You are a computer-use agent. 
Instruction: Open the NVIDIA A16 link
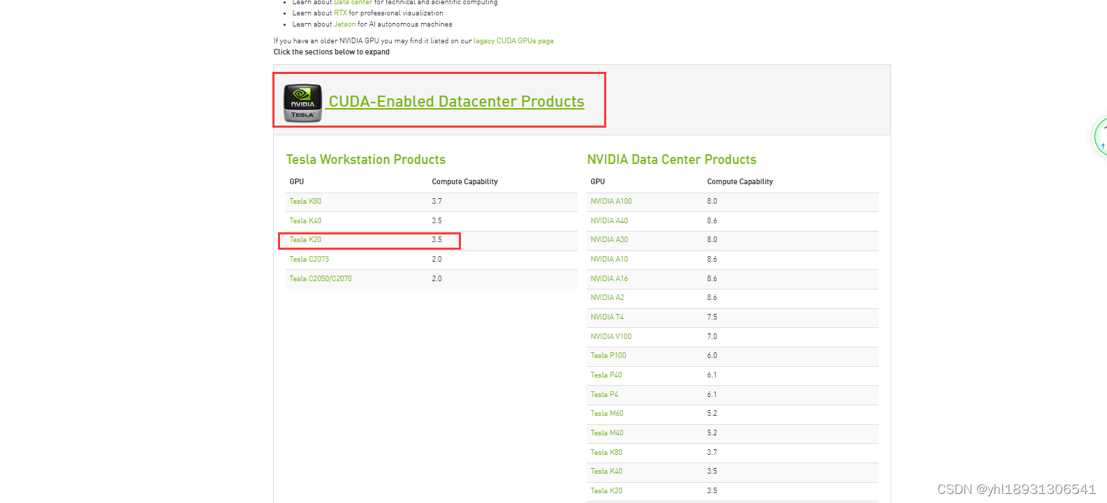pyautogui.click(x=609, y=279)
